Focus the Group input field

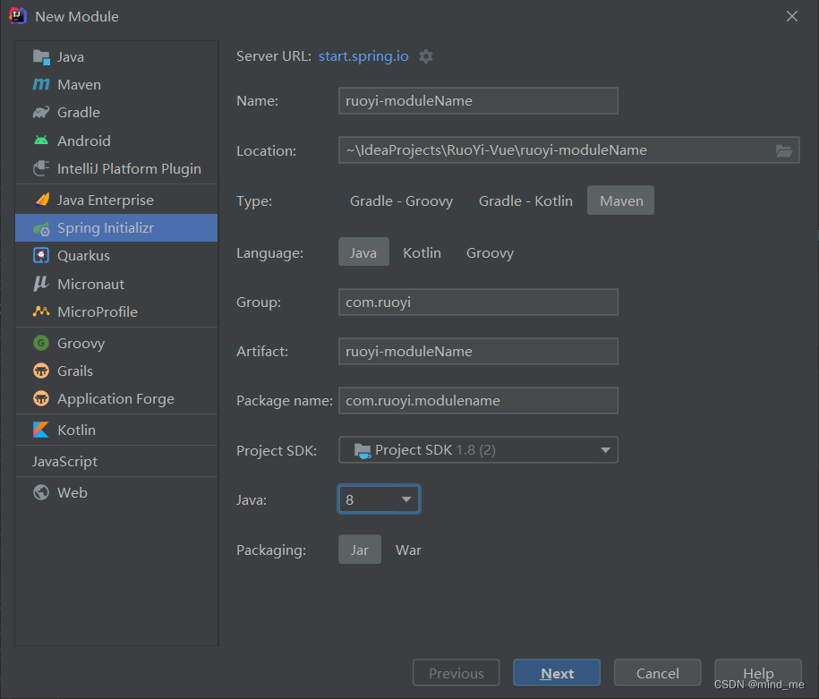pyautogui.click(x=479, y=302)
